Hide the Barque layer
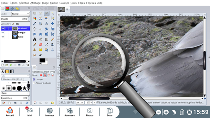Image resolution: width=210 pixels, height=118 pixels. [3, 33]
